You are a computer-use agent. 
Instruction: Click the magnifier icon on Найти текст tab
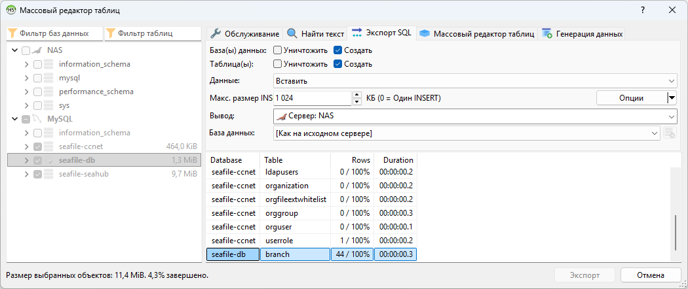coord(292,34)
